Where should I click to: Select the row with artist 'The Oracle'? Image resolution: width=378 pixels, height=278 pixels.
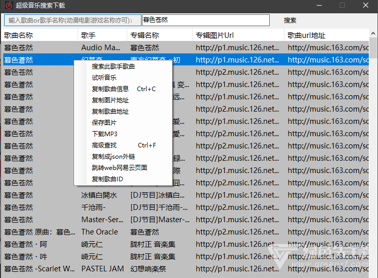(x=100, y=232)
